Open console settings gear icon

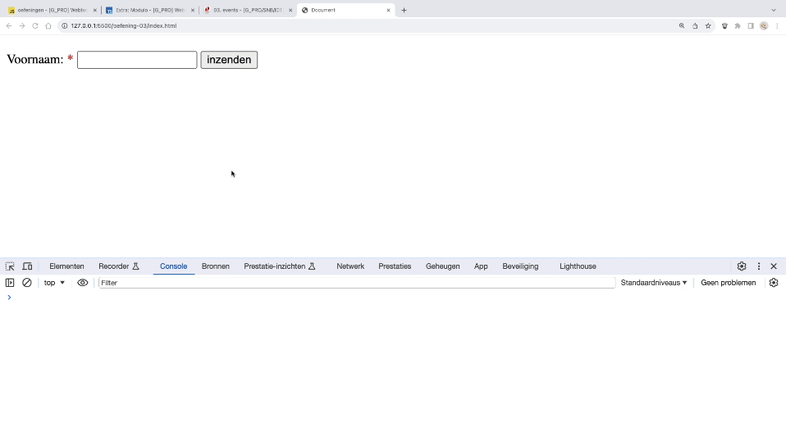773,283
